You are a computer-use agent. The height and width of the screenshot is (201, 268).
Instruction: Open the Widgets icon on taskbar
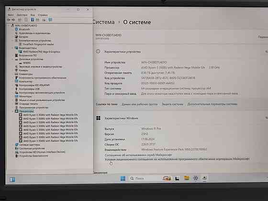pyautogui.click(x=12, y=179)
